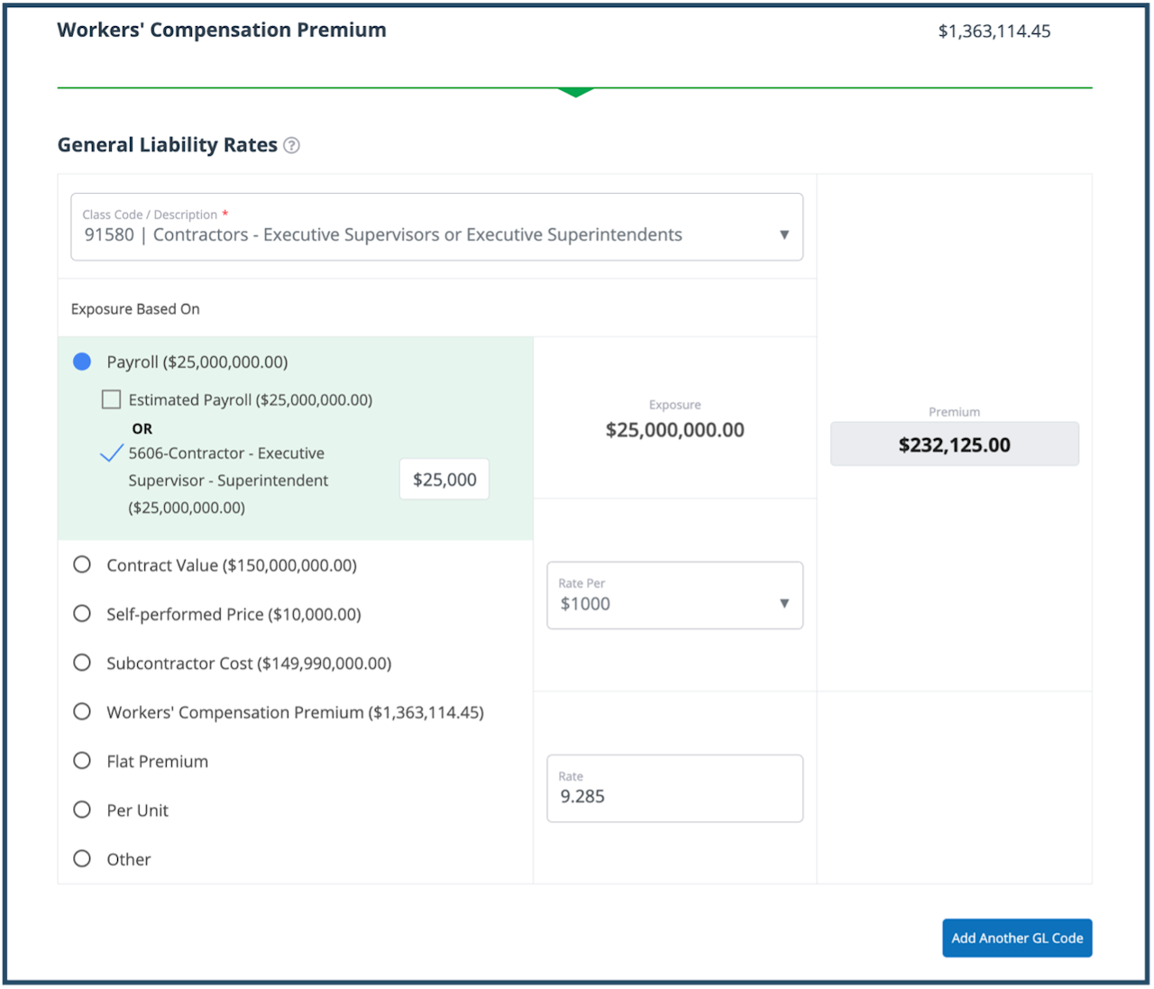
Task: Select Subcontractor Cost as exposure basis
Action: 82,663
